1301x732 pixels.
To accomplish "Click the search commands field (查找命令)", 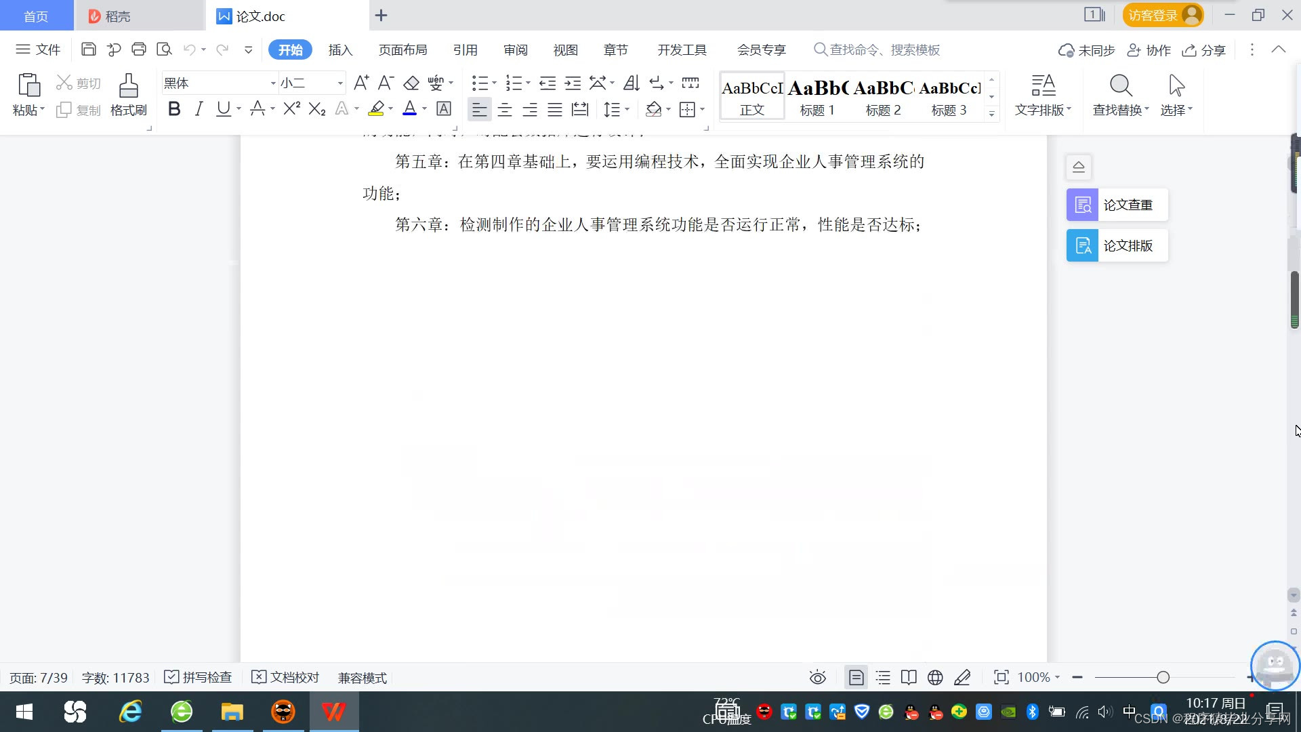I will (884, 49).
